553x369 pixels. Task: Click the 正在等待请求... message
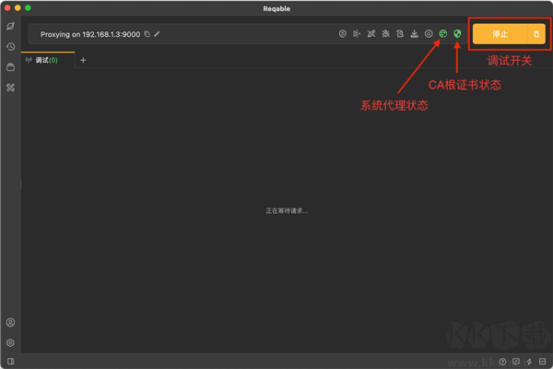coord(287,211)
